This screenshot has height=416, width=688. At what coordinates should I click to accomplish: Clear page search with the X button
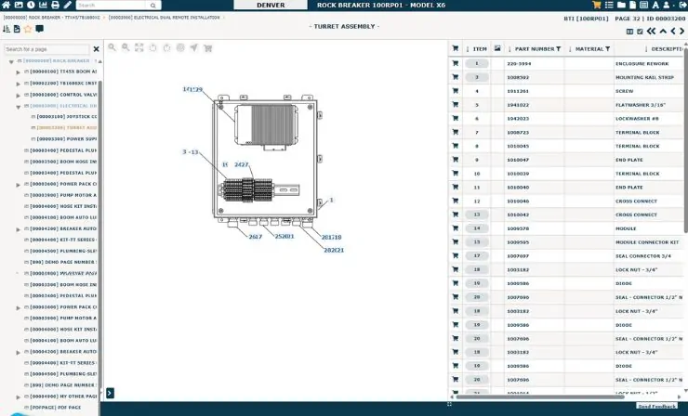pyautogui.click(x=96, y=49)
